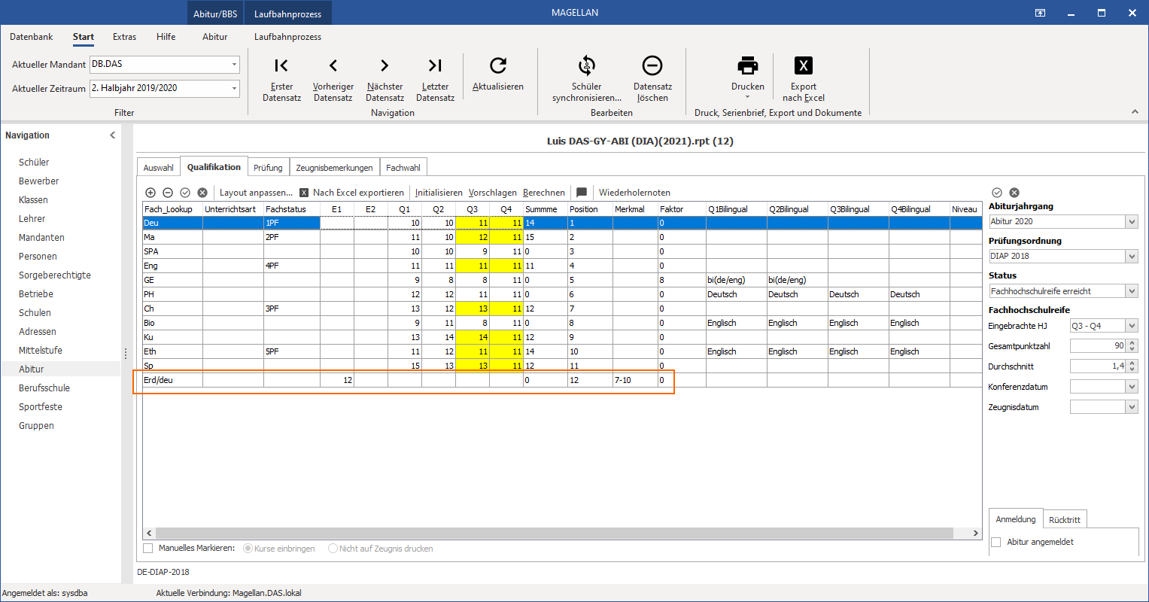Open Lehrer in Navigation
Viewport: 1149px width, 602px height.
tap(32, 219)
